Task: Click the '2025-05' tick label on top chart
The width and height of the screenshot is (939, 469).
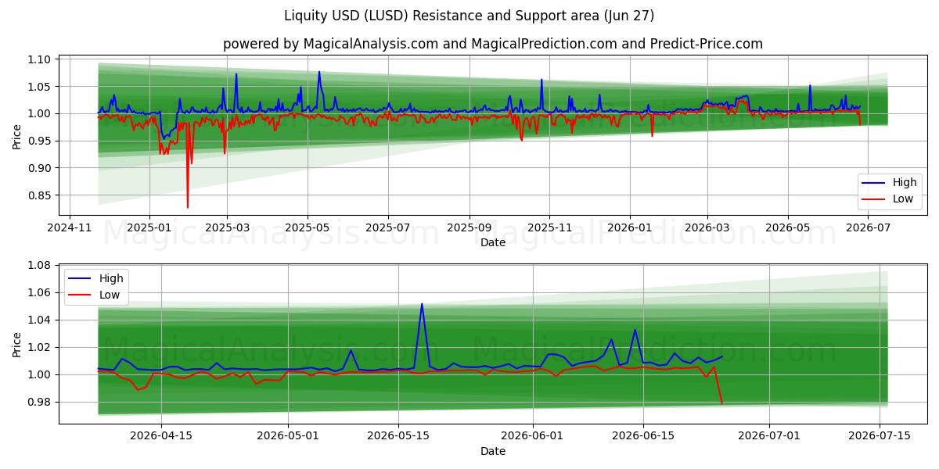Action: pos(307,227)
